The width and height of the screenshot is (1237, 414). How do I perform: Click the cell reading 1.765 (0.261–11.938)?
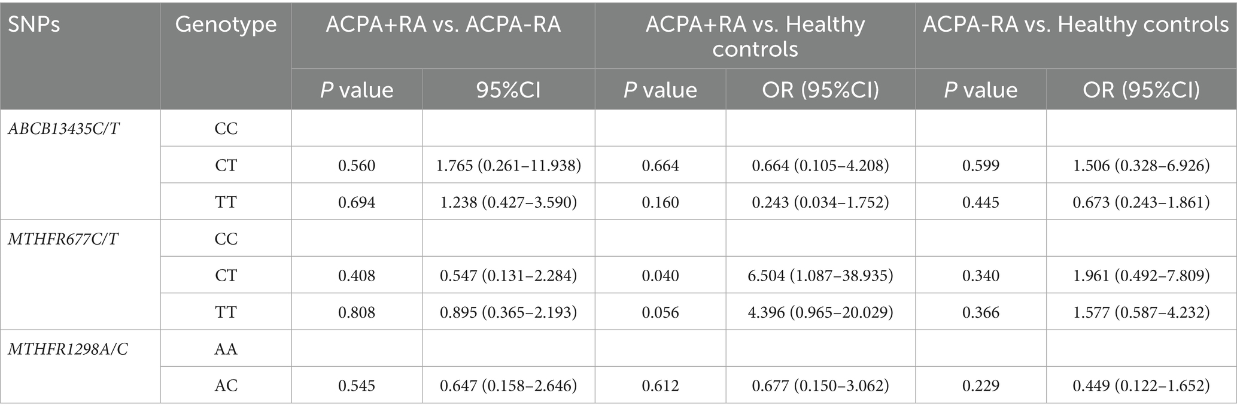[508, 166]
